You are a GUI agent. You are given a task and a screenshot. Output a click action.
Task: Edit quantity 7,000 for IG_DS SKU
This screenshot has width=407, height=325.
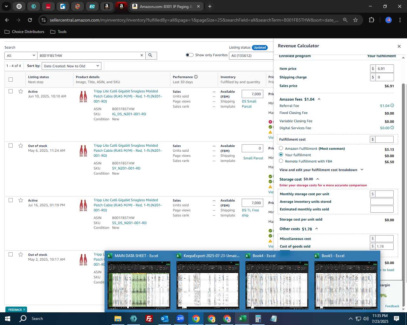[x=252, y=94]
